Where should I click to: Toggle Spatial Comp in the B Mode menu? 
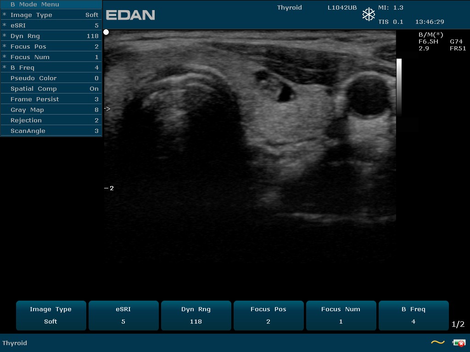[51, 88]
